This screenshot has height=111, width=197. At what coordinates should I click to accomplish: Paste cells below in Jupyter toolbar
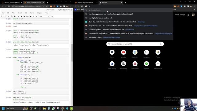pyautogui.click(x=15, y=16)
